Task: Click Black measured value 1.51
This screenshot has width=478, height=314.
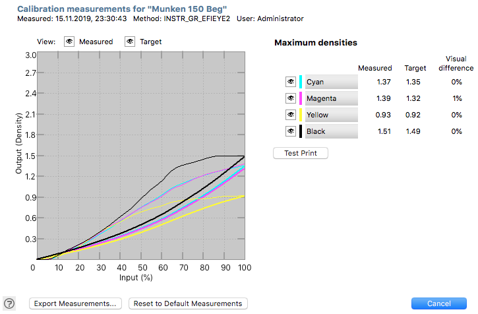Action: click(384, 131)
